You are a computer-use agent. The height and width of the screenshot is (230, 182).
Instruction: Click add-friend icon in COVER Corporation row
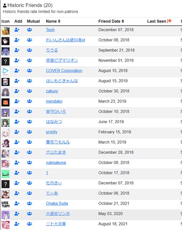[x=17, y=71]
